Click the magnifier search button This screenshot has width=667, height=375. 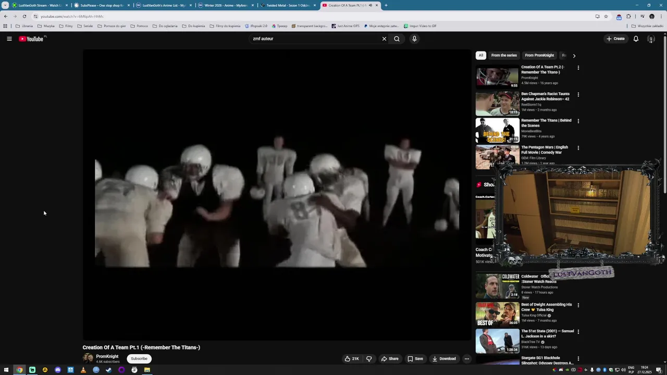click(397, 39)
